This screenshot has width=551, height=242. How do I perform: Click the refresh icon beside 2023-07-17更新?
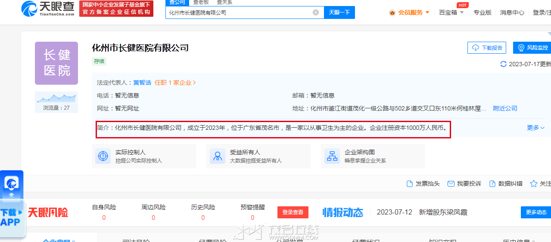coord(503,64)
